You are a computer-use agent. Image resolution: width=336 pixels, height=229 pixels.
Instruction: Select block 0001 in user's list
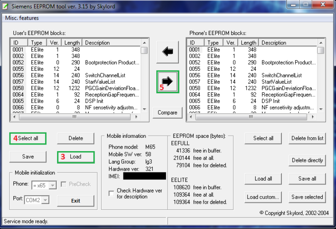(76, 50)
